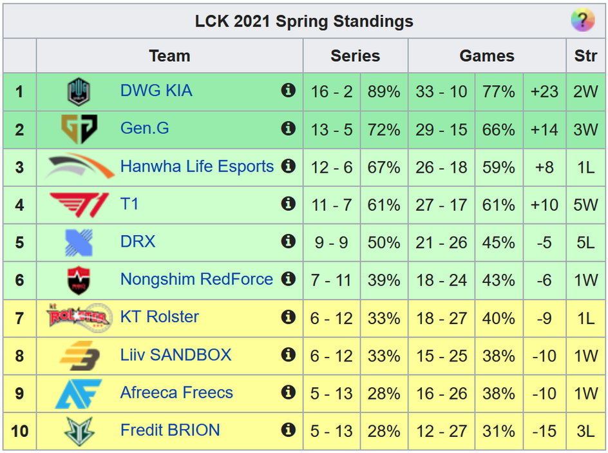This screenshot has height=453, width=608.
Task: Open Afreeca Freecs info icon
Action: 288,392
